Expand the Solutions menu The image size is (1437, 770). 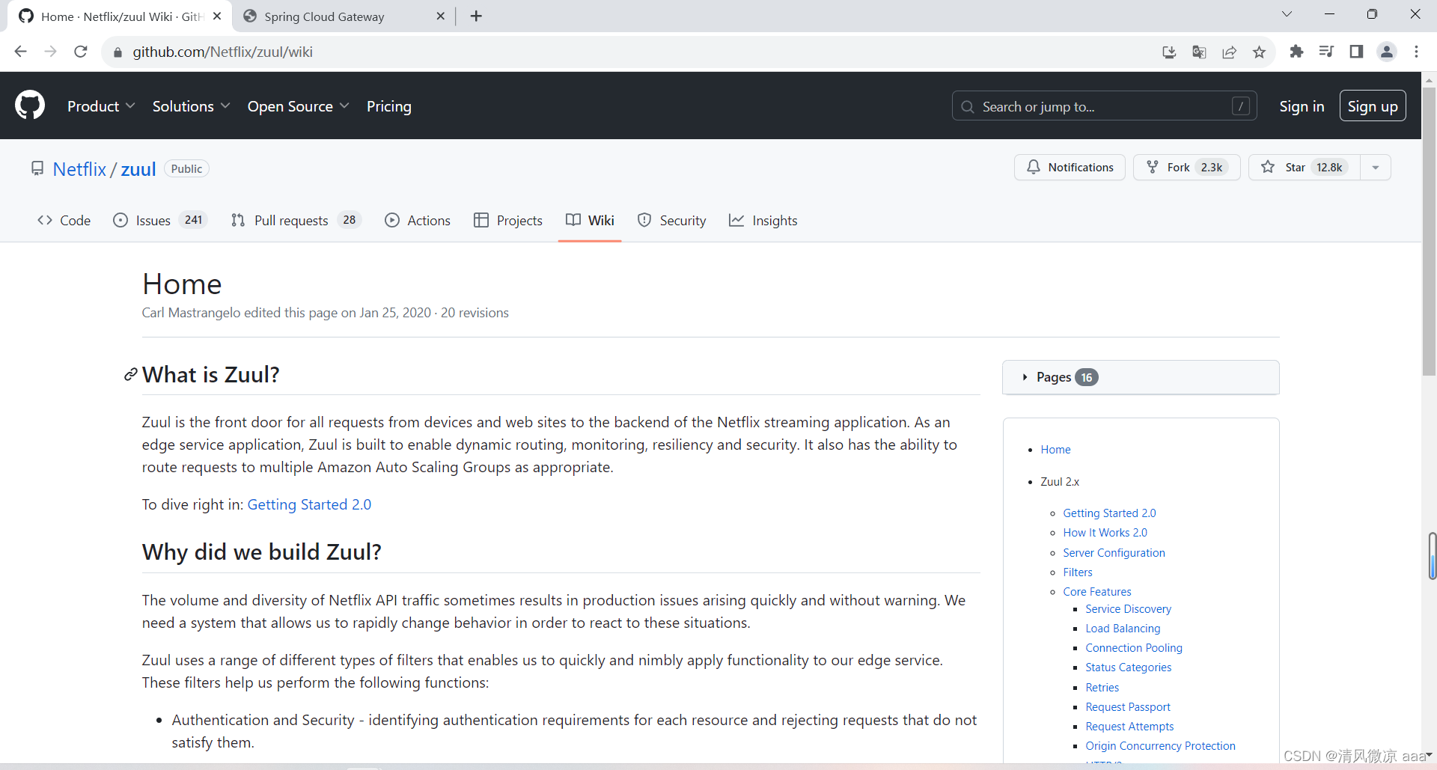click(191, 106)
